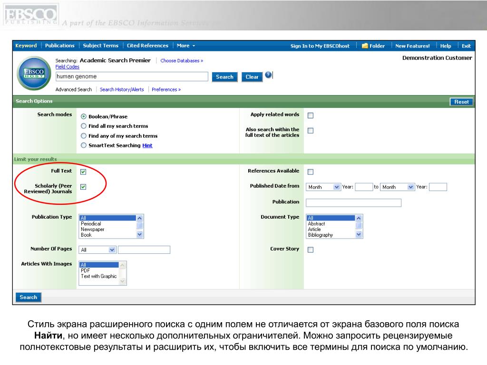Open the Publications tab
The image size is (487, 365).
pyautogui.click(x=59, y=46)
